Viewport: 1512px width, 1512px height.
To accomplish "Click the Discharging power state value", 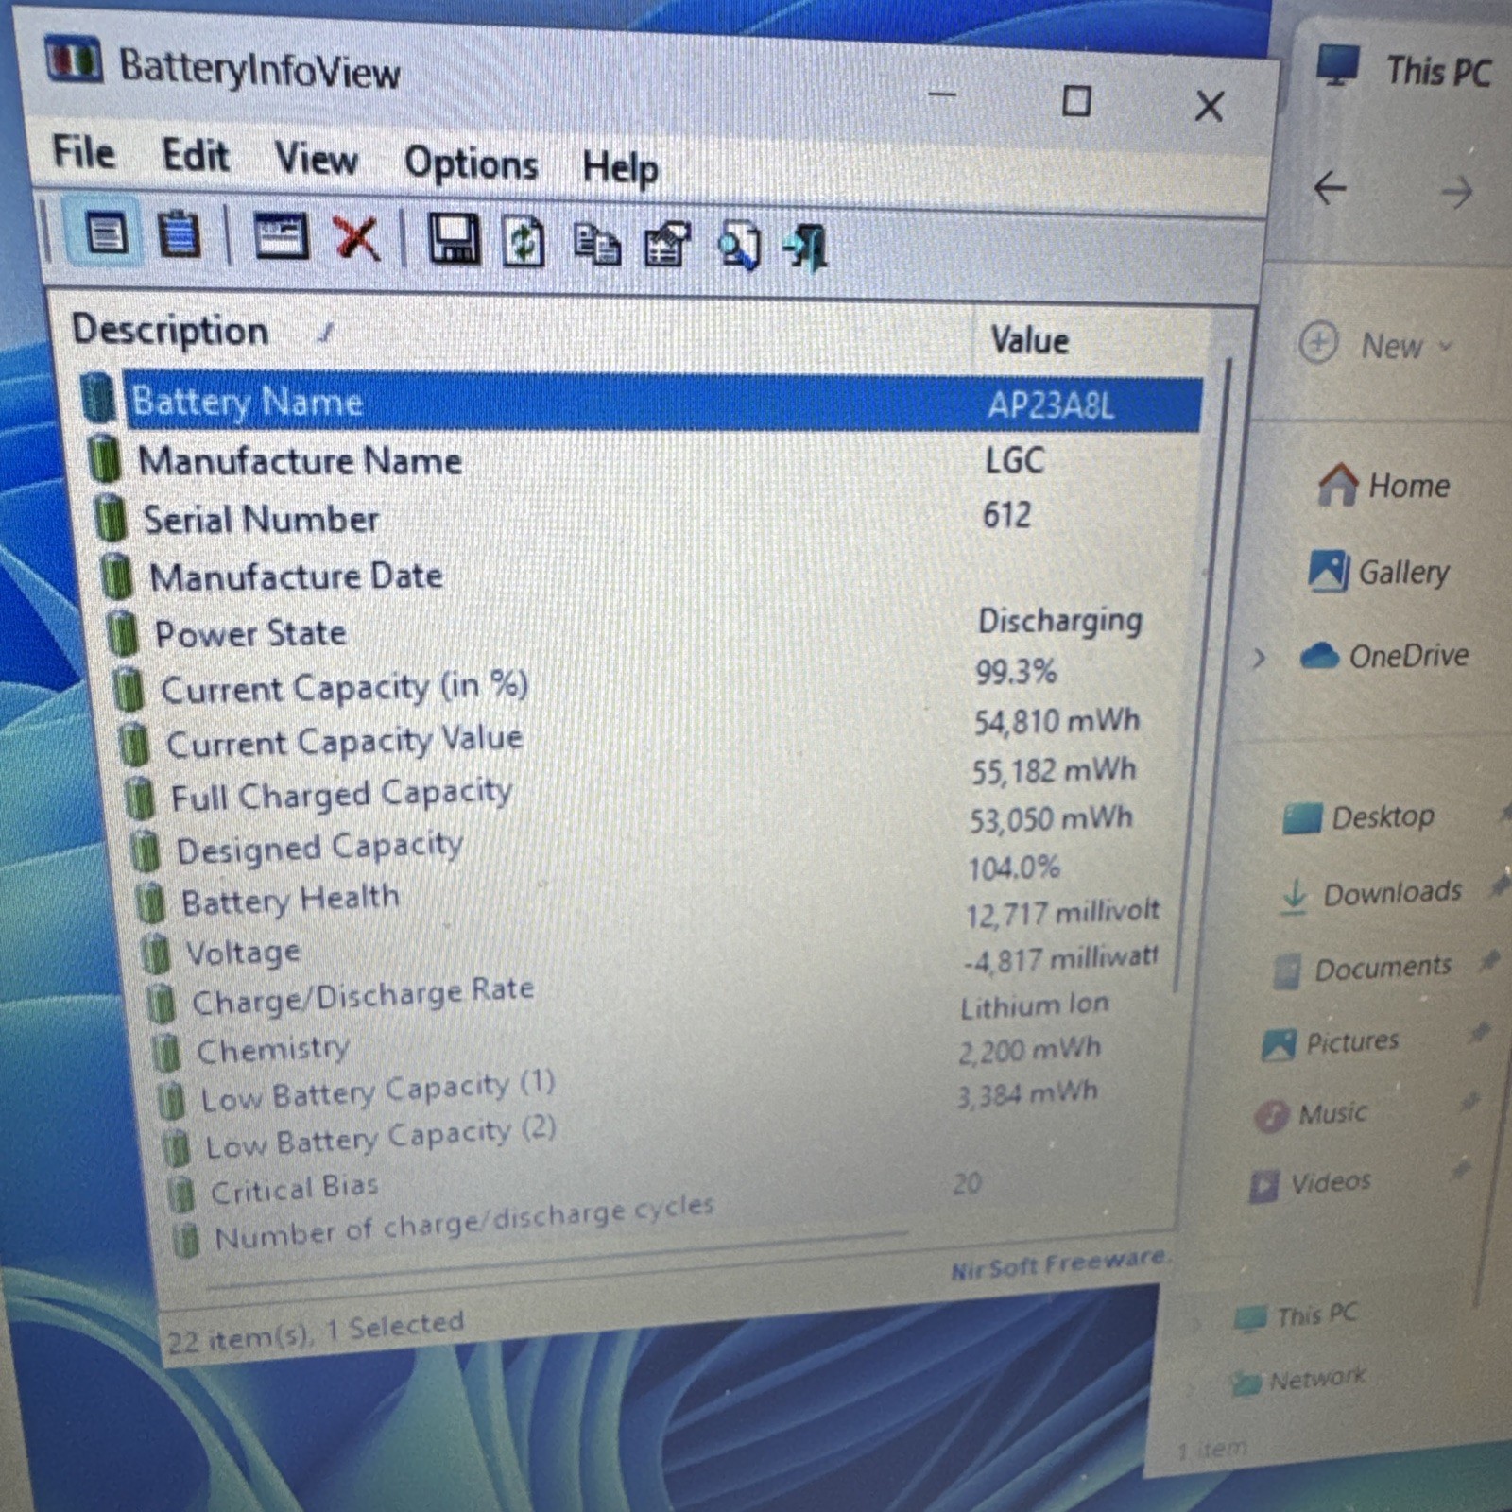I will (1059, 620).
